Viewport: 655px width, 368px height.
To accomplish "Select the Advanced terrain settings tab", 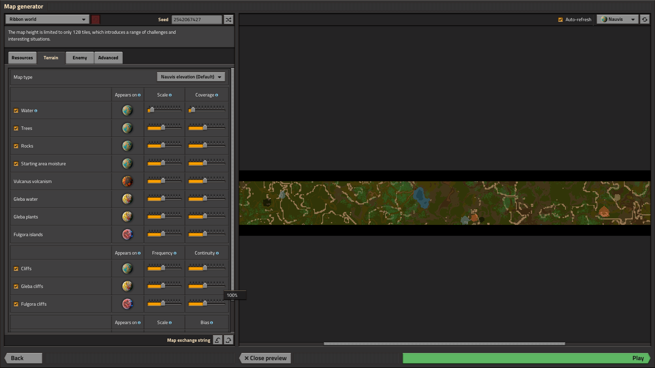I will tap(108, 57).
